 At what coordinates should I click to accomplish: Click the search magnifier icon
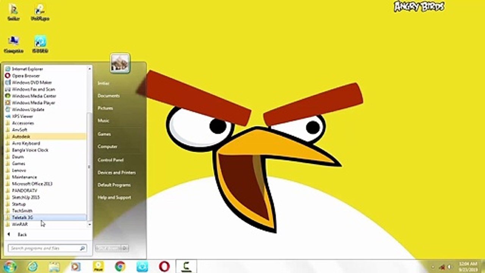pos(82,248)
